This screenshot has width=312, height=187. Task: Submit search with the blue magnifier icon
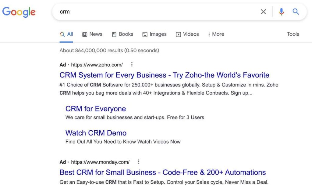296,12
